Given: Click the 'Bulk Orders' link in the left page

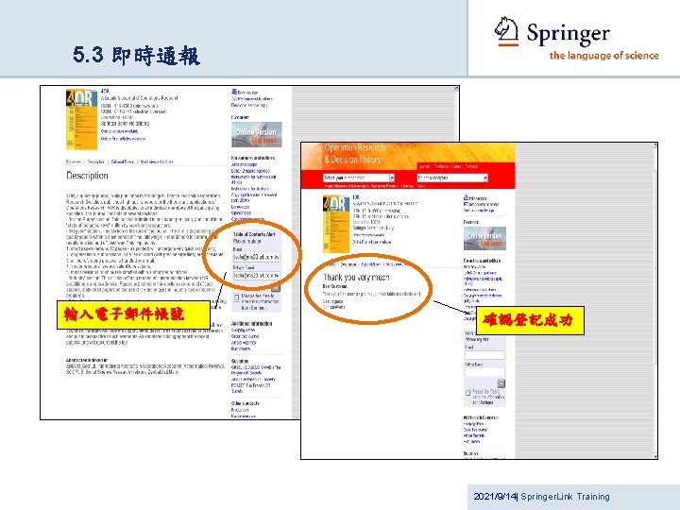Looking at the screenshot, I should pyautogui.click(x=241, y=348).
